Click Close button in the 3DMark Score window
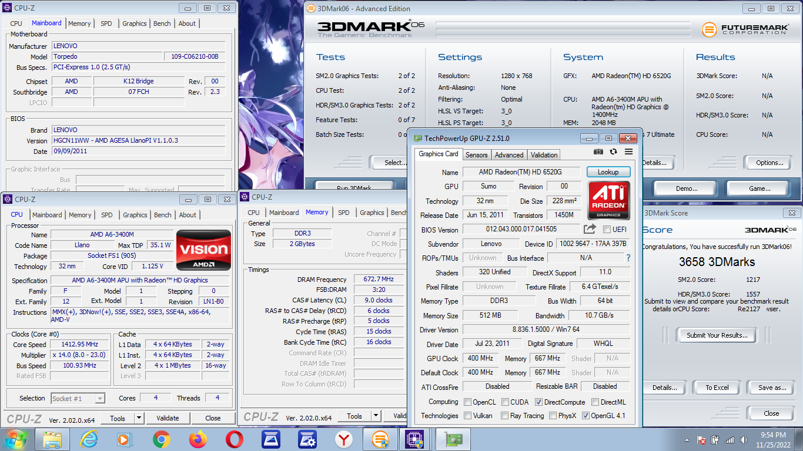803x451 pixels. tap(771, 413)
